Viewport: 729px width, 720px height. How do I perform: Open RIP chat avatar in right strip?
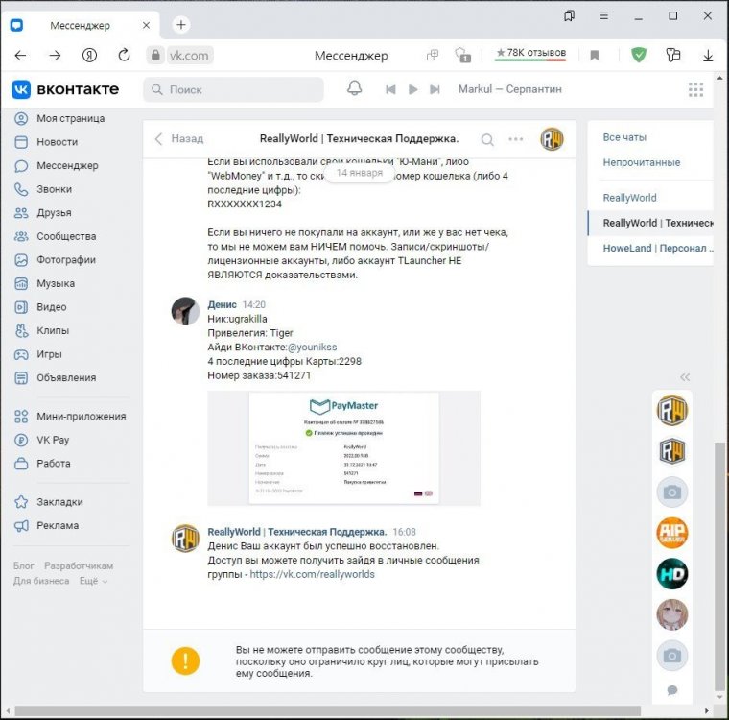[x=671, y=533]
